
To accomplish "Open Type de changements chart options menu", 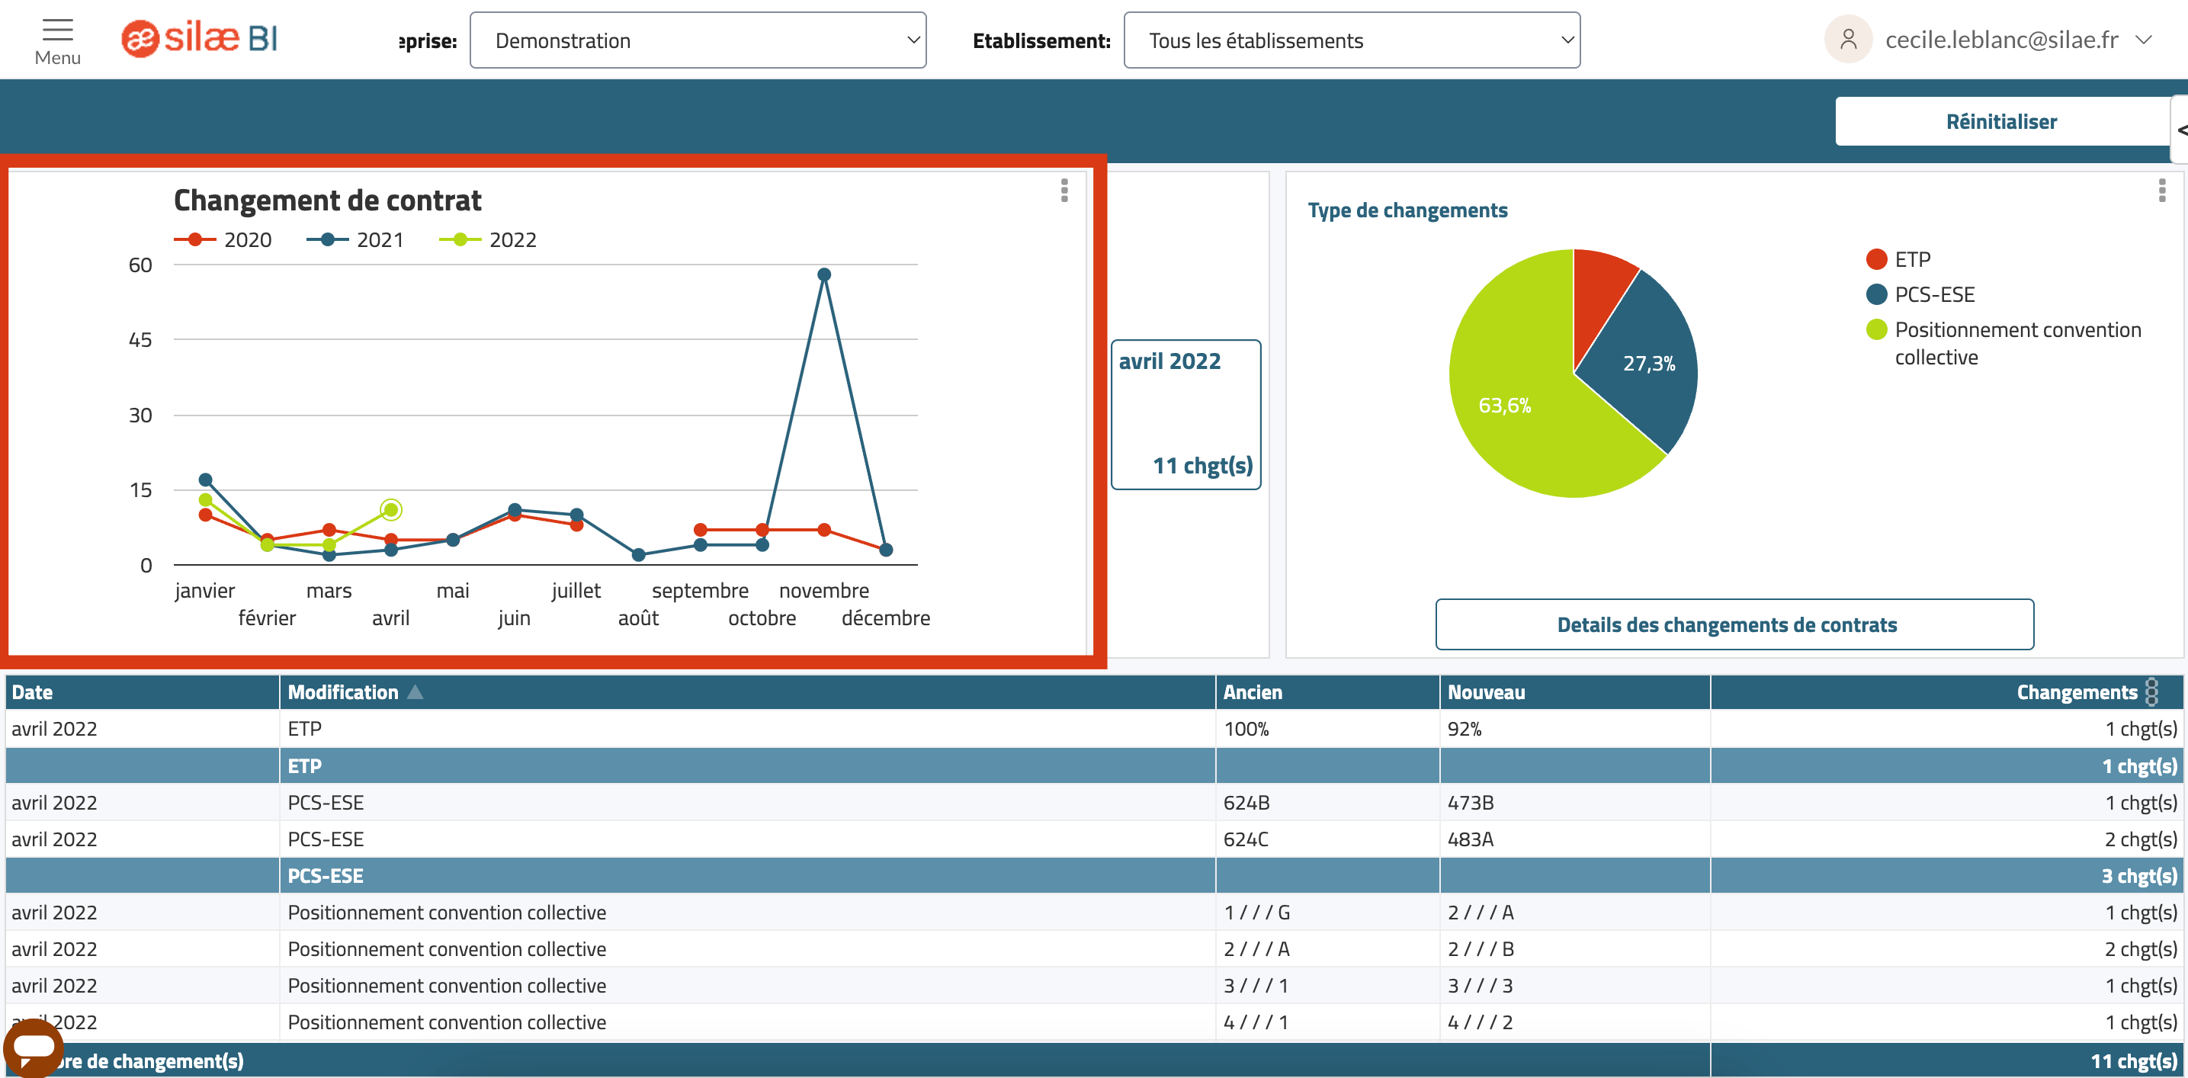I will (2161, 191).
